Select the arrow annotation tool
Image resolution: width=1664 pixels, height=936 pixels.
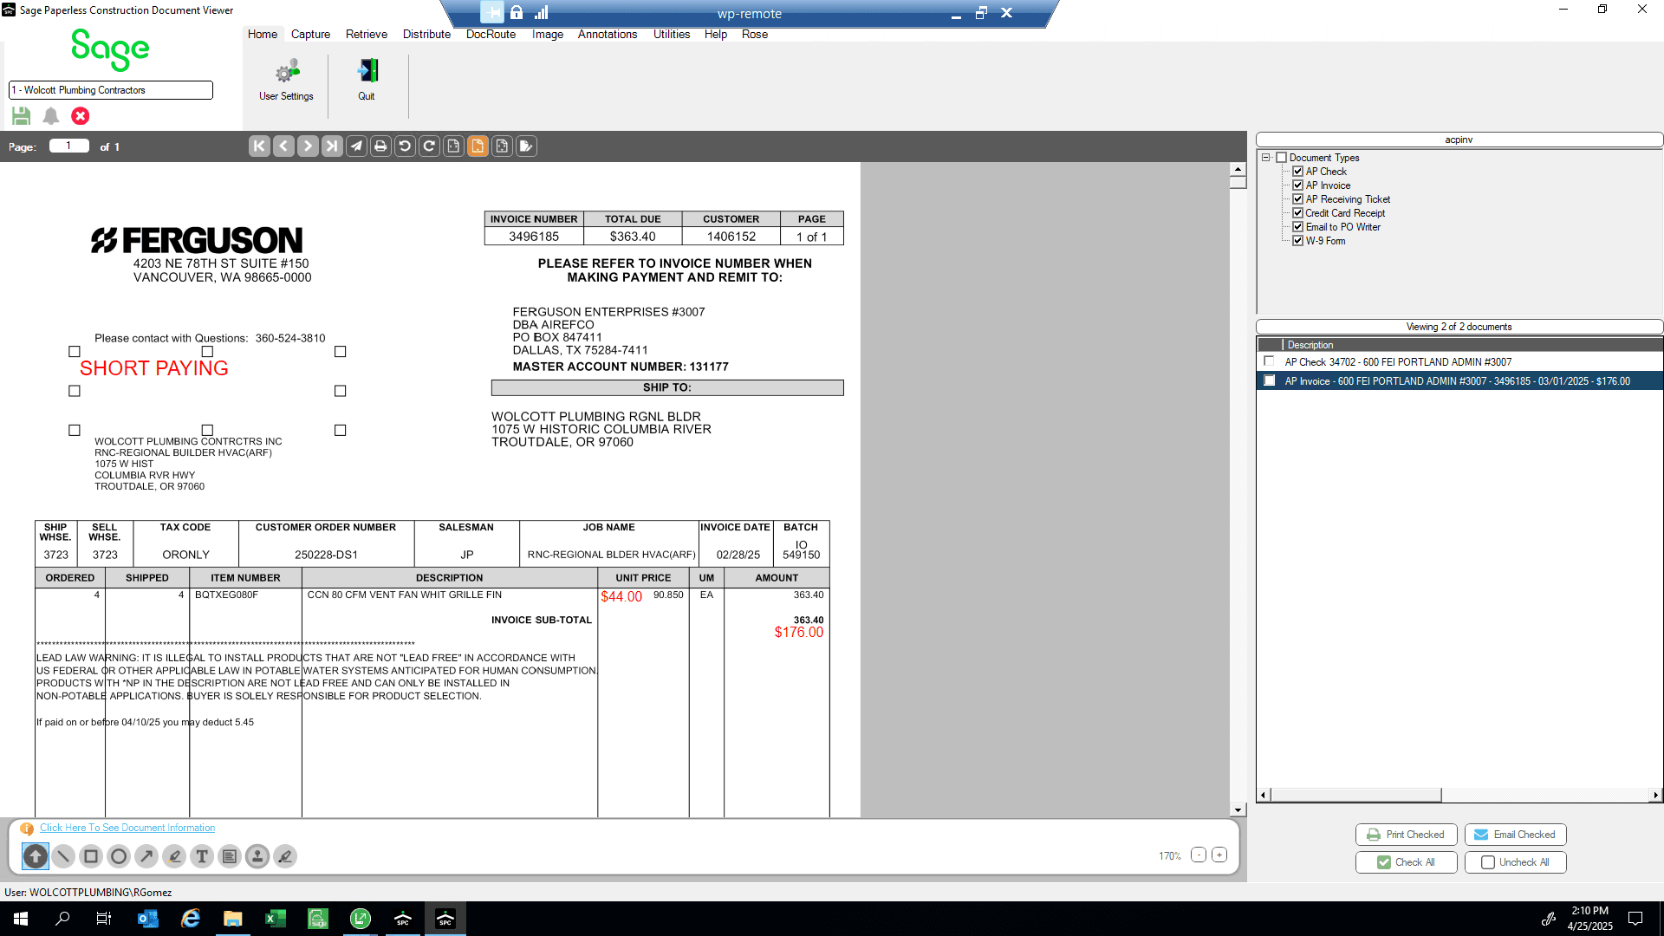point(146,856)
